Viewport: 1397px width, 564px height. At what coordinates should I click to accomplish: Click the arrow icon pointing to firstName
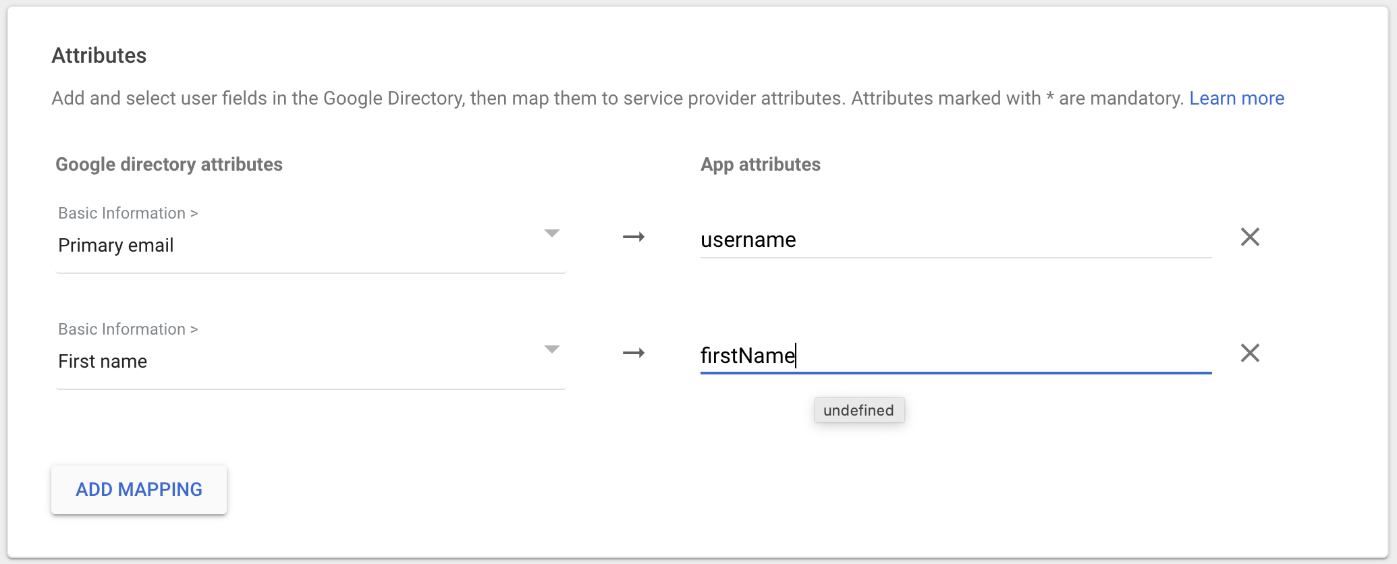click(x=633, y=353)
